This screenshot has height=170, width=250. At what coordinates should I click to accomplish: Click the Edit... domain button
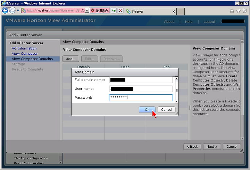pyautogui.click(x=90, y=59)
